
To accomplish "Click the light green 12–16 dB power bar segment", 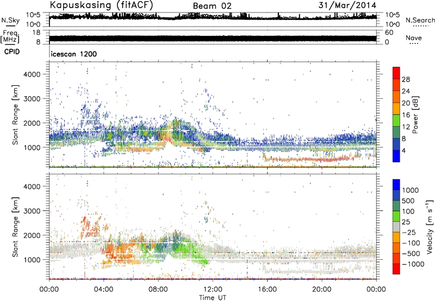I will [x=396, y=121].
